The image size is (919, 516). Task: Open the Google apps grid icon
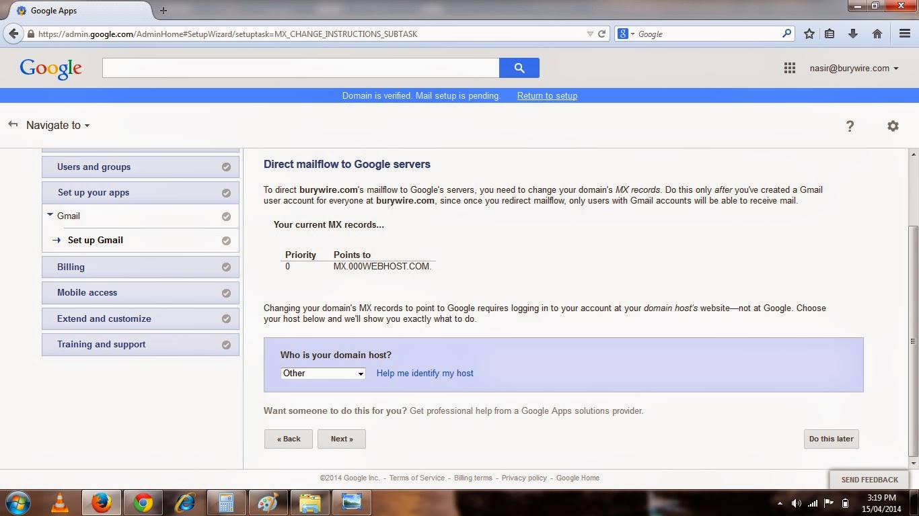point(790,68)
